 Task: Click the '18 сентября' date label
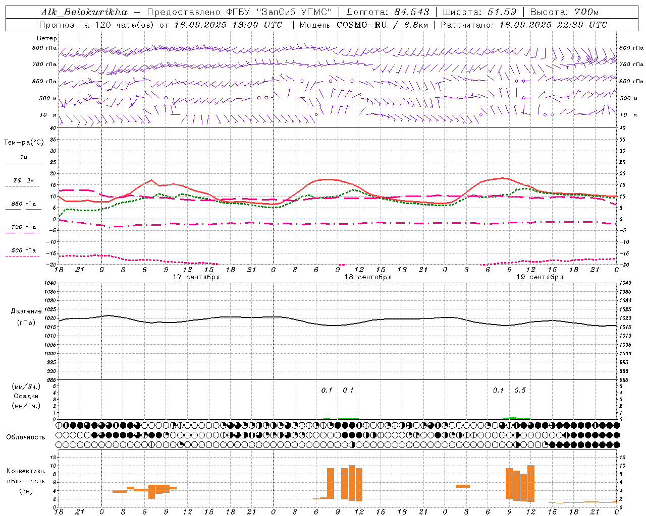pos(368,277)
